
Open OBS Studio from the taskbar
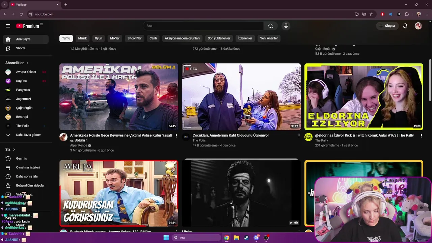266,238
